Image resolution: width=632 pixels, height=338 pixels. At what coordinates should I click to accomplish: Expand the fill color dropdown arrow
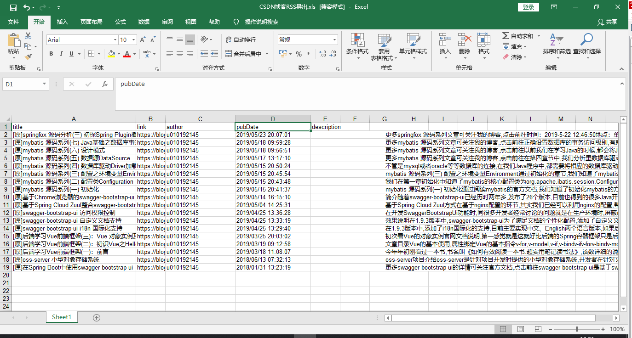click(x=119, y=54)
